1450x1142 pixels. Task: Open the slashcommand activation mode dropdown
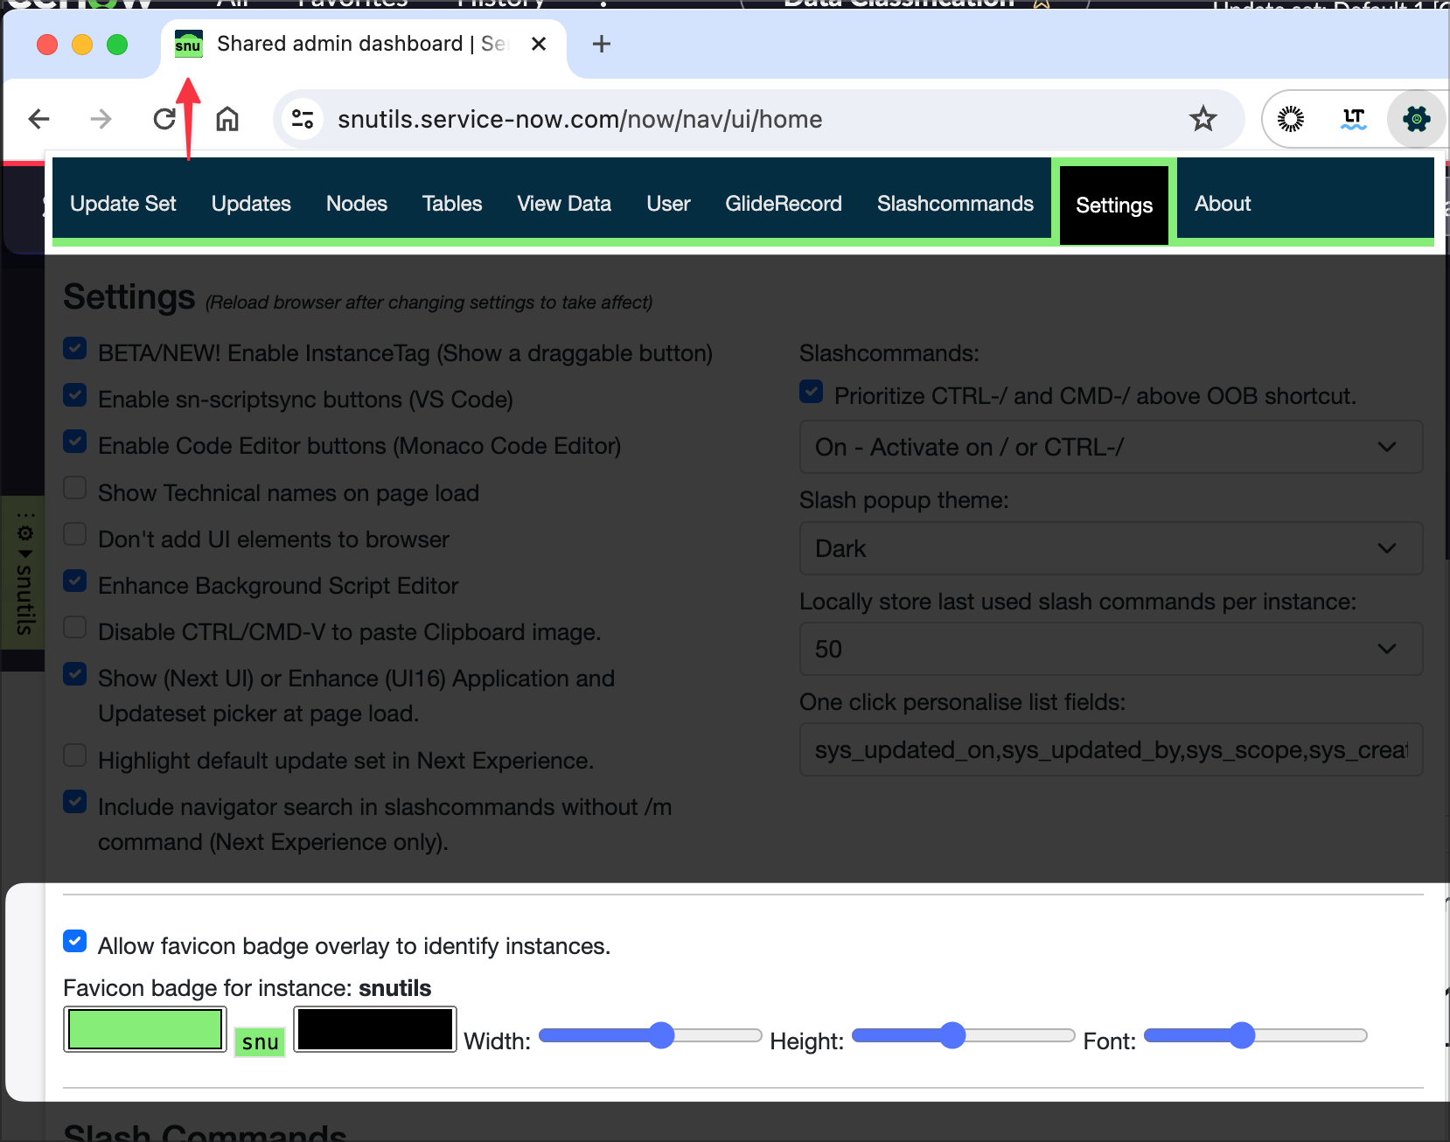[1111, 447]
